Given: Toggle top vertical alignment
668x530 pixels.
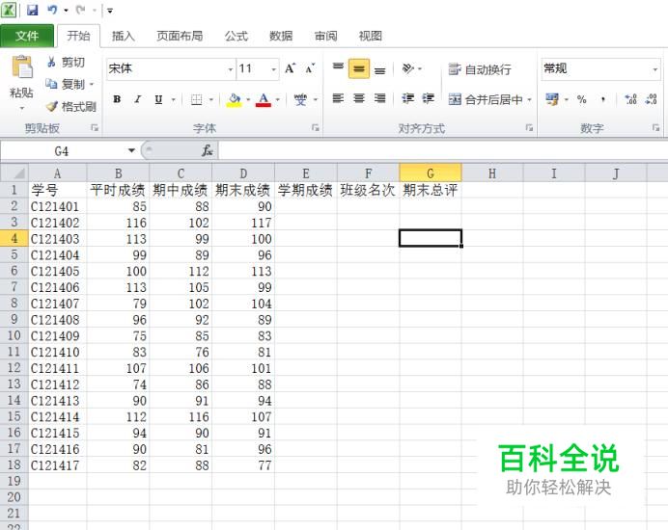Looking at the screenshot, I should click(x=338, y=68).
